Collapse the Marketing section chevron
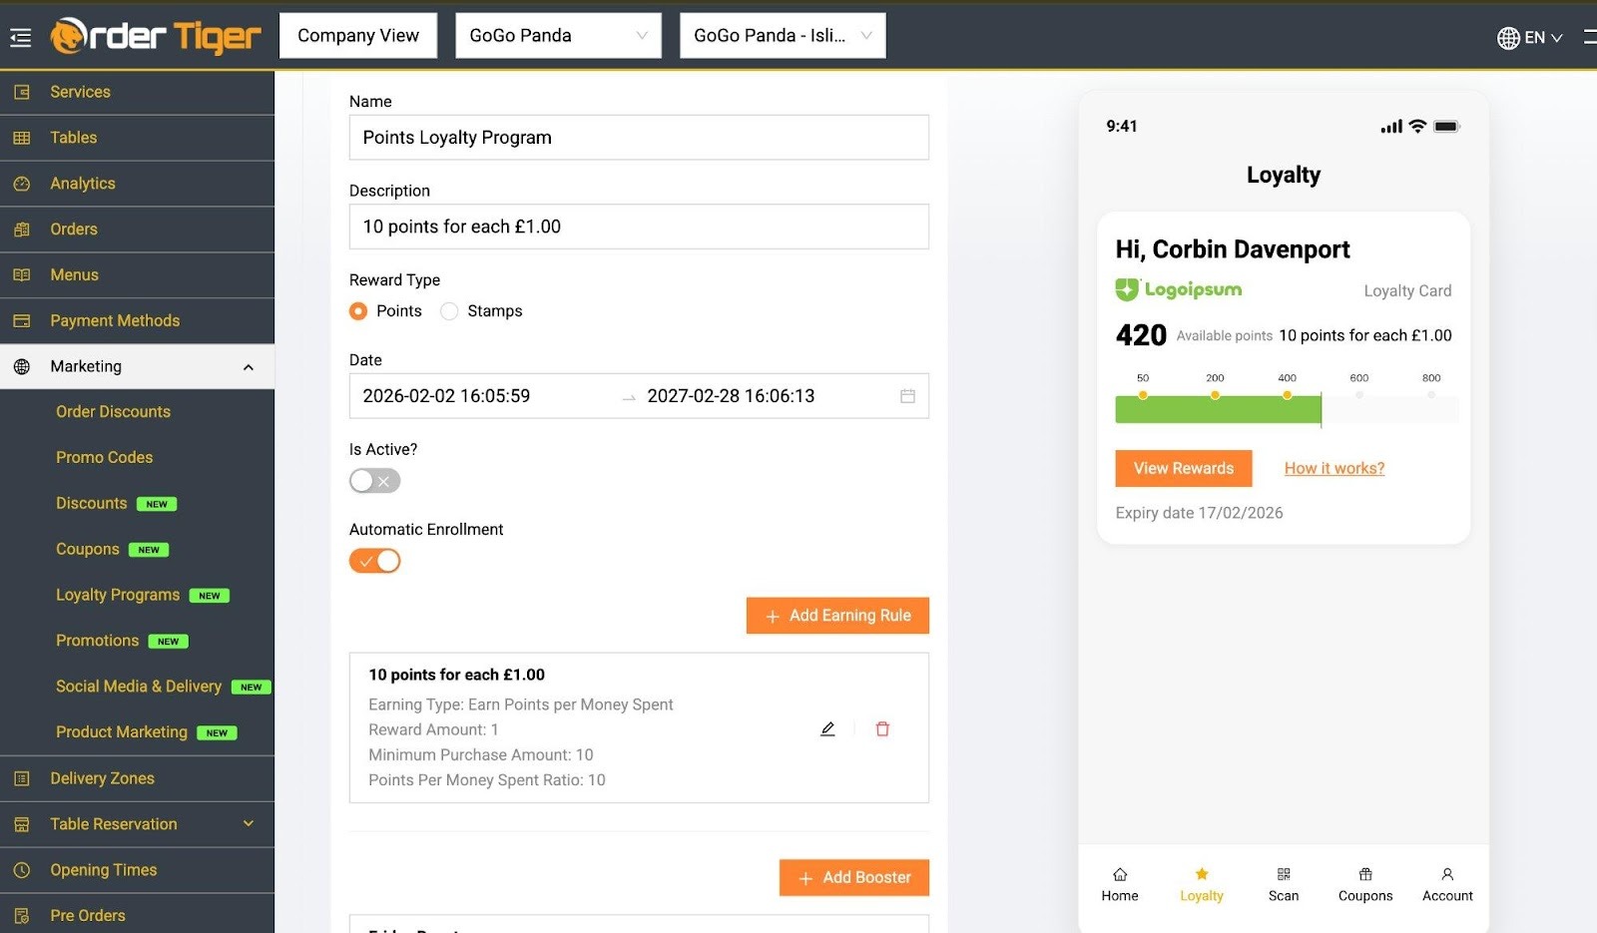The width and height of the screenshot is (1597, 933). coord(249,367)
